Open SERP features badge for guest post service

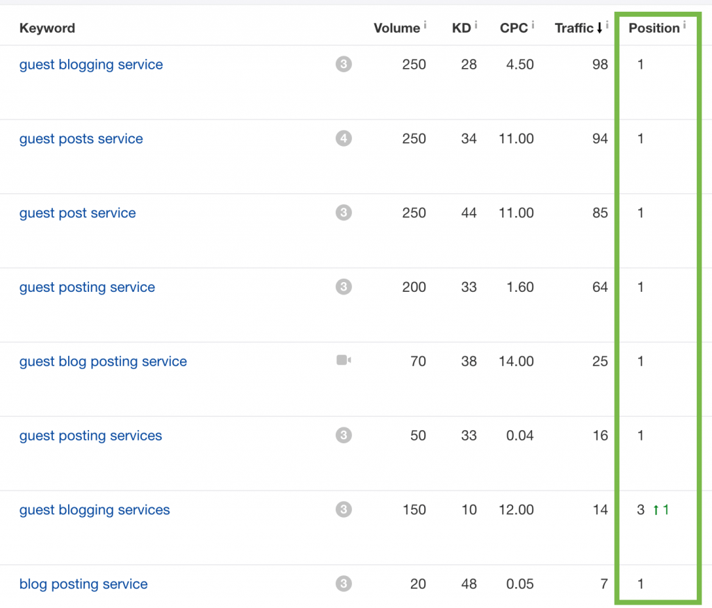pos(343,213)
